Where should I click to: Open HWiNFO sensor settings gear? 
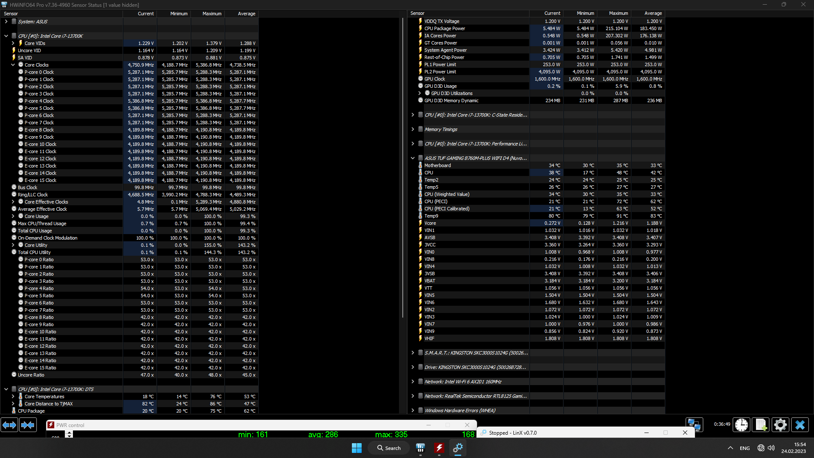coord(780,424)
